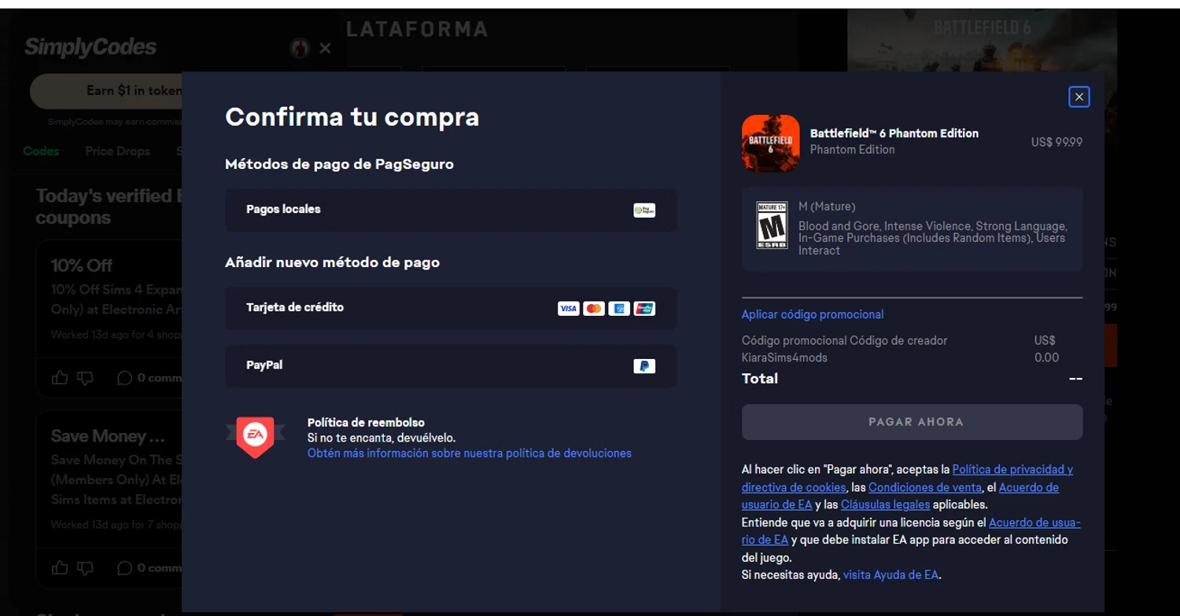
Task: Open the Aplicar código promocional link
Action: [x=813, y=314]
